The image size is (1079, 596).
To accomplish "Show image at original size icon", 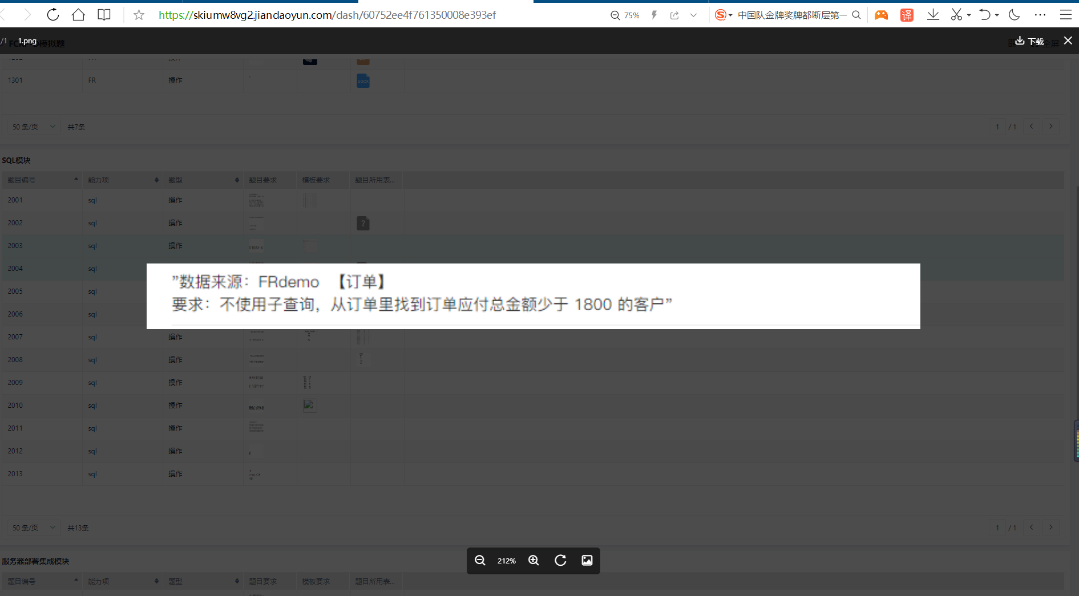I will click(x=587, y=561).
